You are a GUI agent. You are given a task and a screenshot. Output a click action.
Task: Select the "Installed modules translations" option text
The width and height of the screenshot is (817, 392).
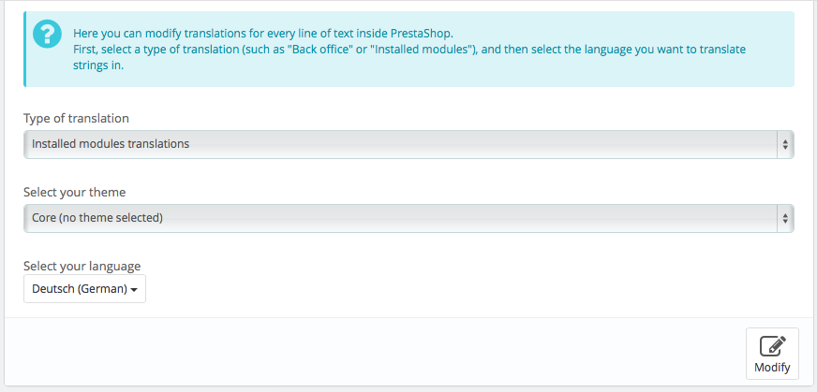[x=111, y=144]
